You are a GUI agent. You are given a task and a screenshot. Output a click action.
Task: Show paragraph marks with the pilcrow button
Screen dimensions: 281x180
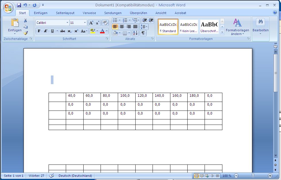143,33
